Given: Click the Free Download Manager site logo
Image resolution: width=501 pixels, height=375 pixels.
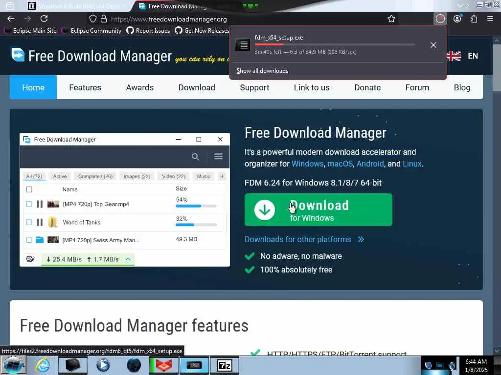Looking at the screenshot, I should pos(18,55).
